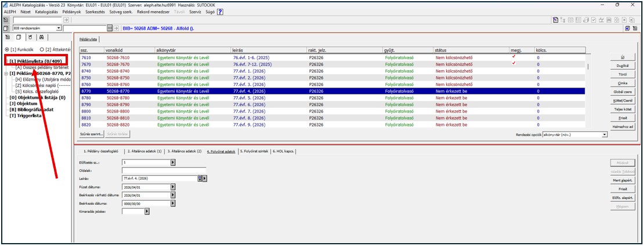Open the binoculars search tab icon
The image size is (643, 246).
point(42,37)
